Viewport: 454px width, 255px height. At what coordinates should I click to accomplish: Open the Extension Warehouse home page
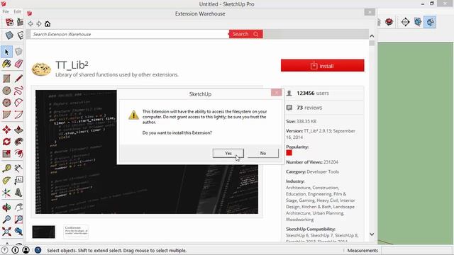click(x=48, y=23)
